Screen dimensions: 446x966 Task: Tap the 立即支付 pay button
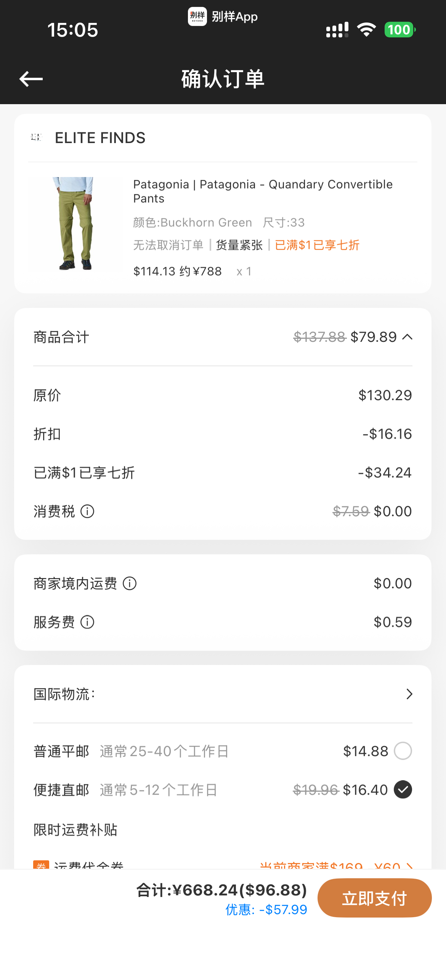point(375,898)
